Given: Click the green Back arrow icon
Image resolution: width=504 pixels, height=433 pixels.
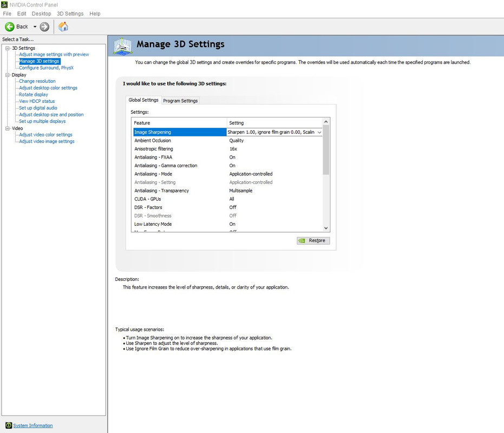Looking at the screenshot, I should coord(10,27).
